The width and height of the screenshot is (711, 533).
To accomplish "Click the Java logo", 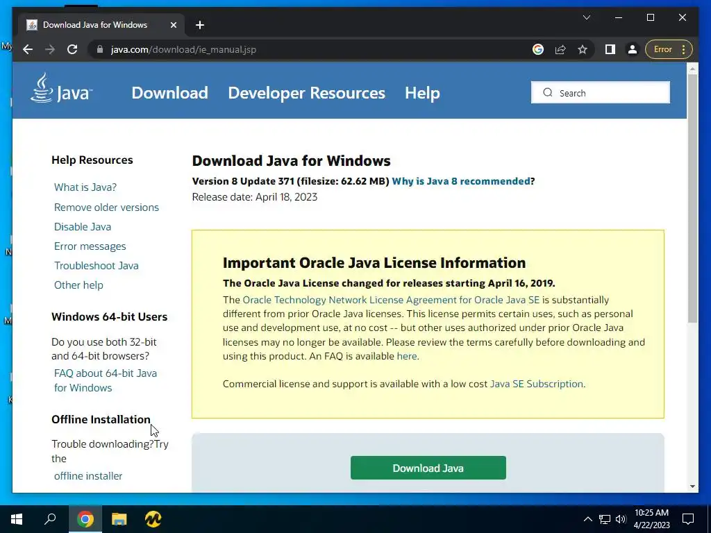I will click(61, 89).
